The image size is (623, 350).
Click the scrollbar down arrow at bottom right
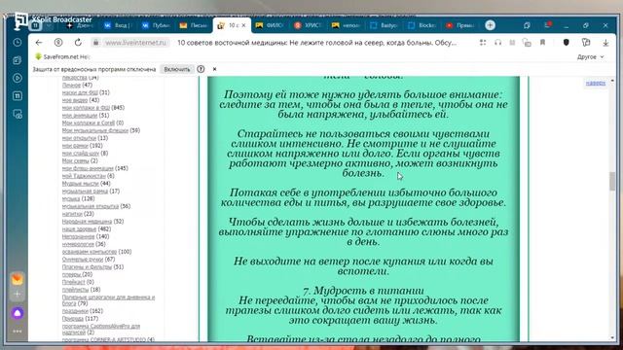(x=612, y=337)
